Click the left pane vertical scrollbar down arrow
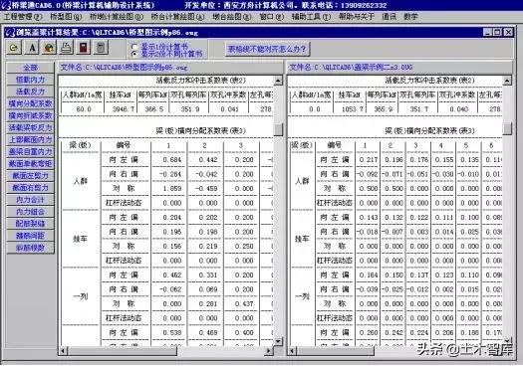Image resolution: width=523 pixels, height=366 pixels. click(x=278, y=341)
